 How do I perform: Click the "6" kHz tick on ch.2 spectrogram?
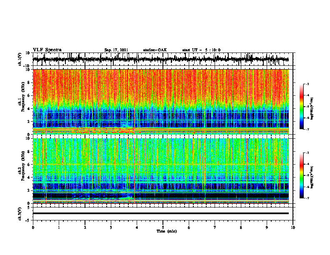coord(29,165)
